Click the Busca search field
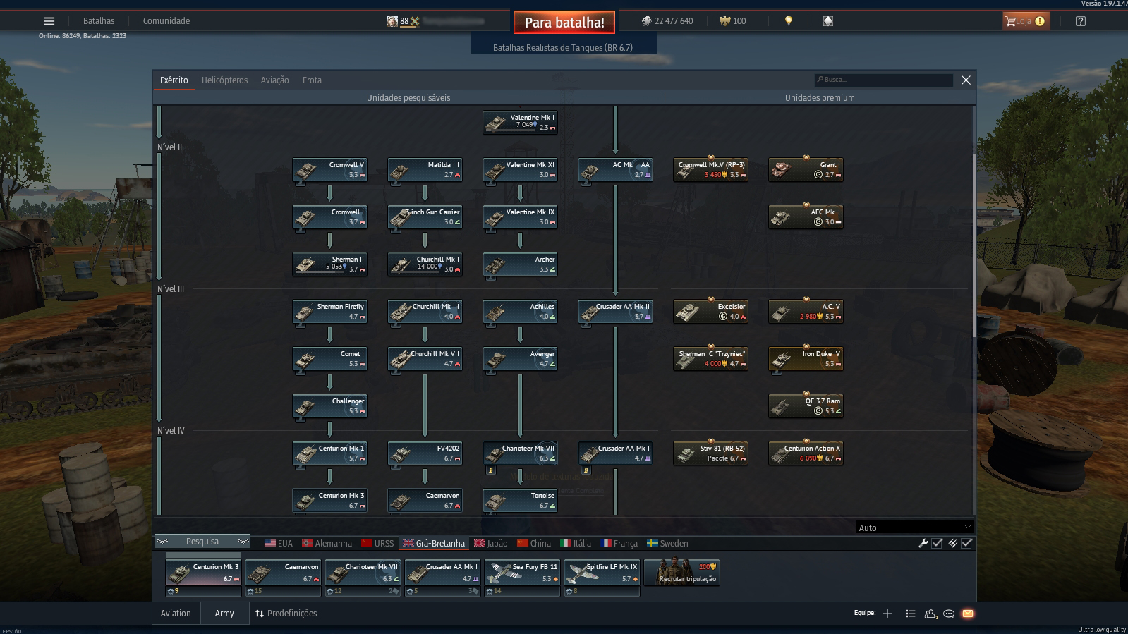Screen dimensions: 1128x634 883,80
